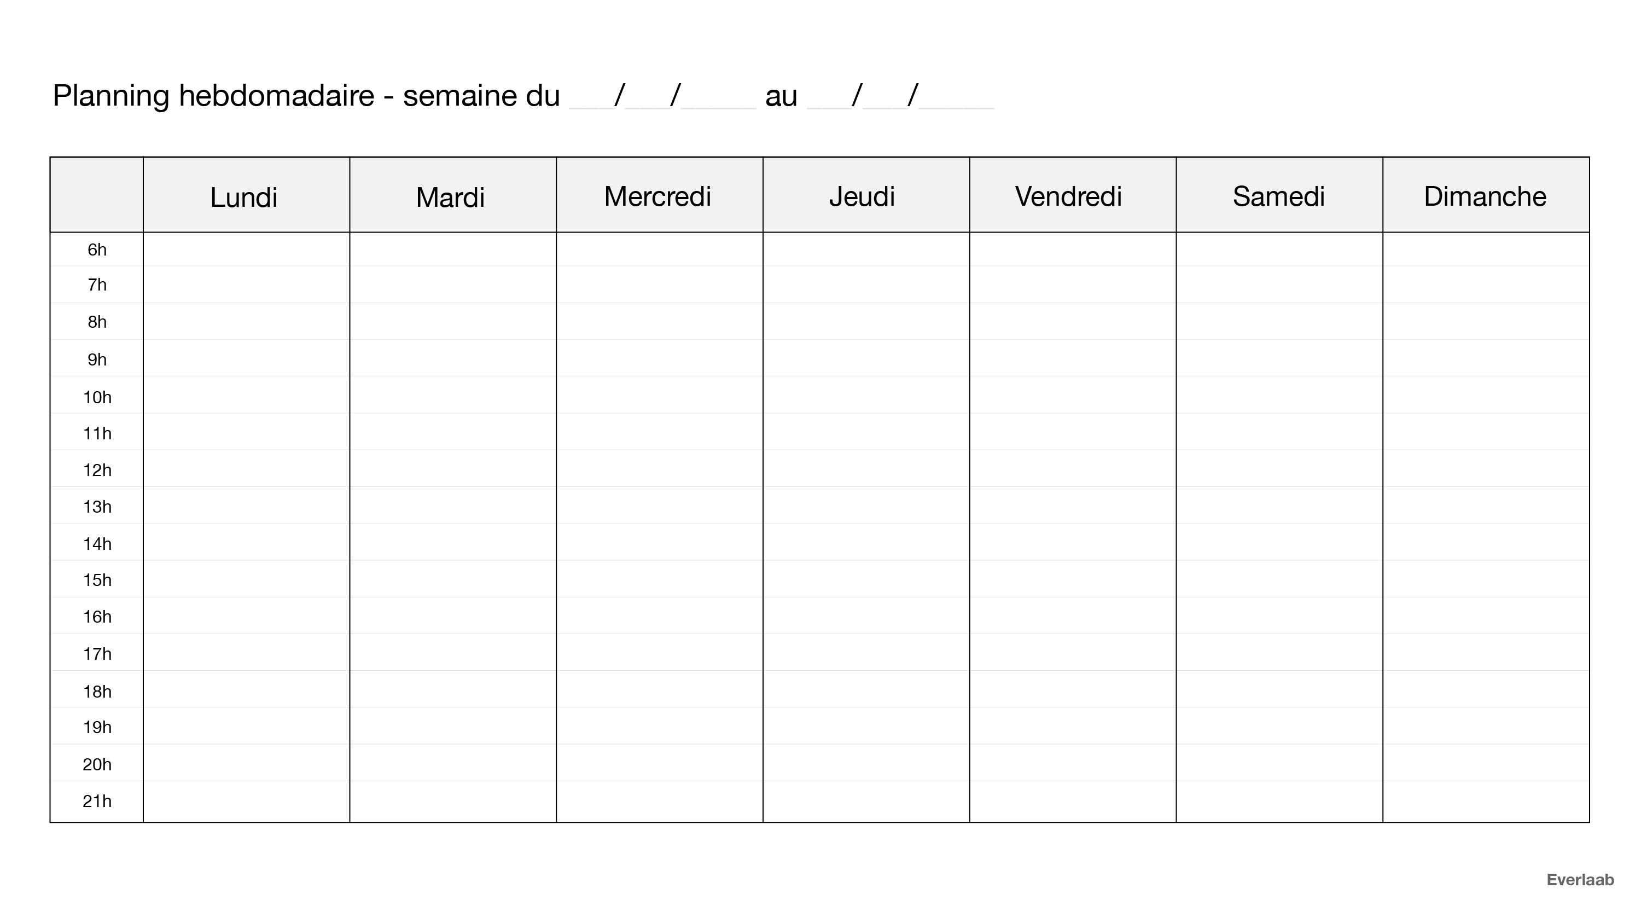This screenshot has height=923, width=1641.
Task: Click the Everlaab watermark text
Action: pos(1580,880)
